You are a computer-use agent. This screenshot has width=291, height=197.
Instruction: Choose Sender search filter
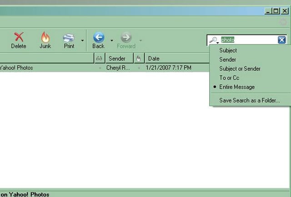coord(250,59)
